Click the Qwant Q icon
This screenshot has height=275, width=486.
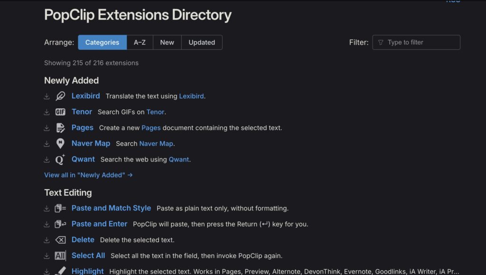60,160
